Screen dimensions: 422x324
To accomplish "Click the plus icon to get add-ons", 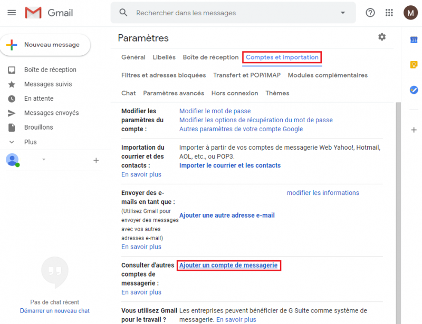I will [414, 130].
